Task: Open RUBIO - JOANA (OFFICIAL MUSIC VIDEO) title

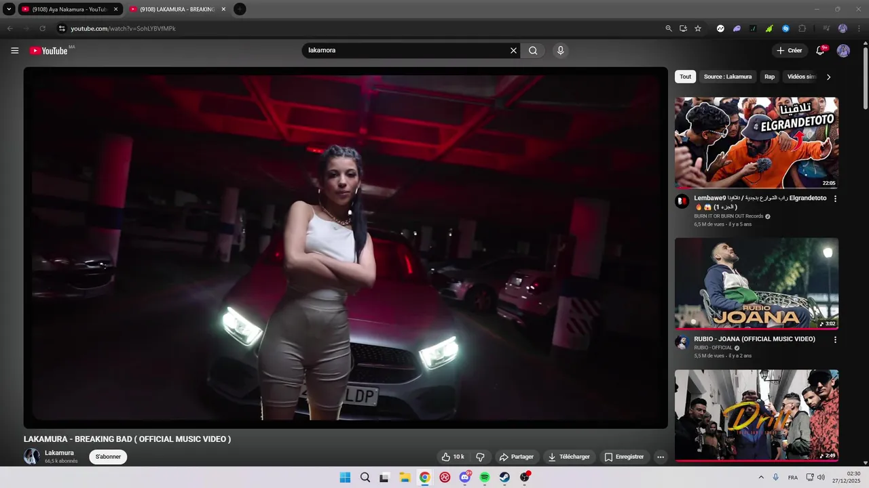Action: point(754,339)
